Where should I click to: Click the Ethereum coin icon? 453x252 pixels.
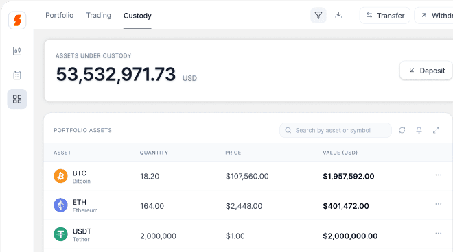[x=60, y=205]
